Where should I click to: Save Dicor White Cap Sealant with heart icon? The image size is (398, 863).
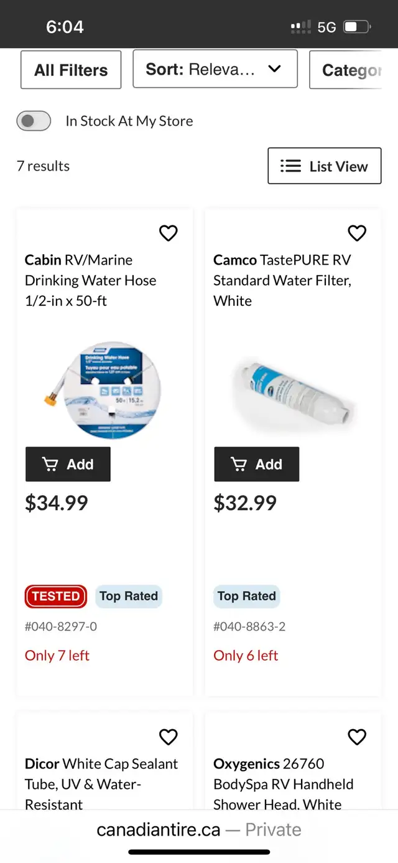coord(169,737)
